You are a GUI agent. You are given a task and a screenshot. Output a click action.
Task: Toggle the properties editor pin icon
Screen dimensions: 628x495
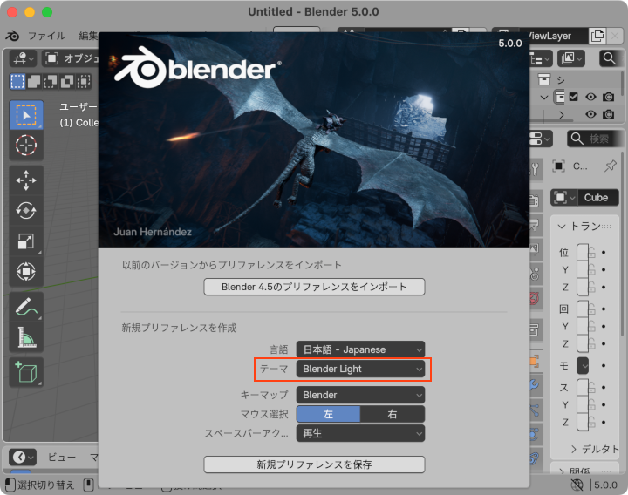pyautogui.click(x=611, y=166)
